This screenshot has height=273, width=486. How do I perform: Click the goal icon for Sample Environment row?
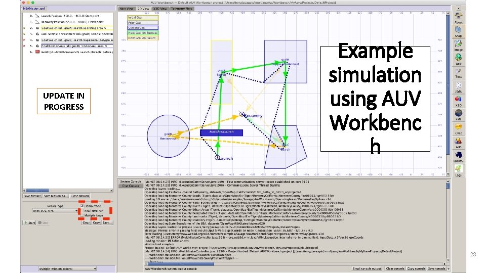coord(37,34)
